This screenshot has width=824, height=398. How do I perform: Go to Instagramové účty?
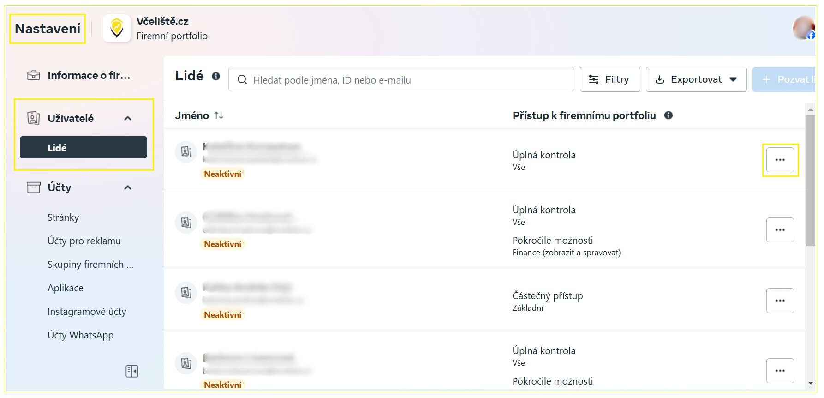pyautogui.click(x=87, y=312)
